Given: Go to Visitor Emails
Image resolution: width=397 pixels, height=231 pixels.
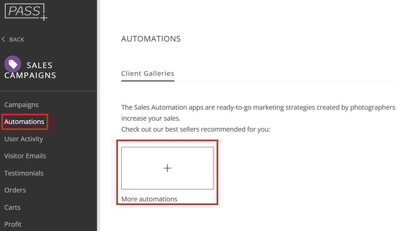Looking at the screenshot, I should pyautogui.click(x=25, y=156).
